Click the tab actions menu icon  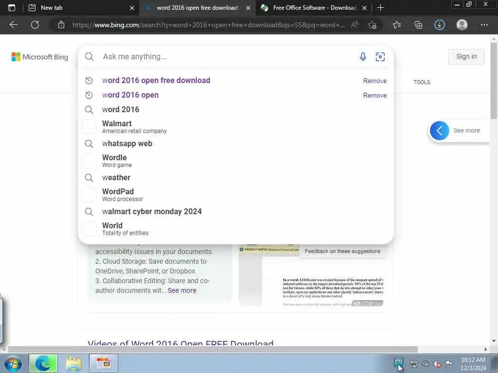(12, 8)
